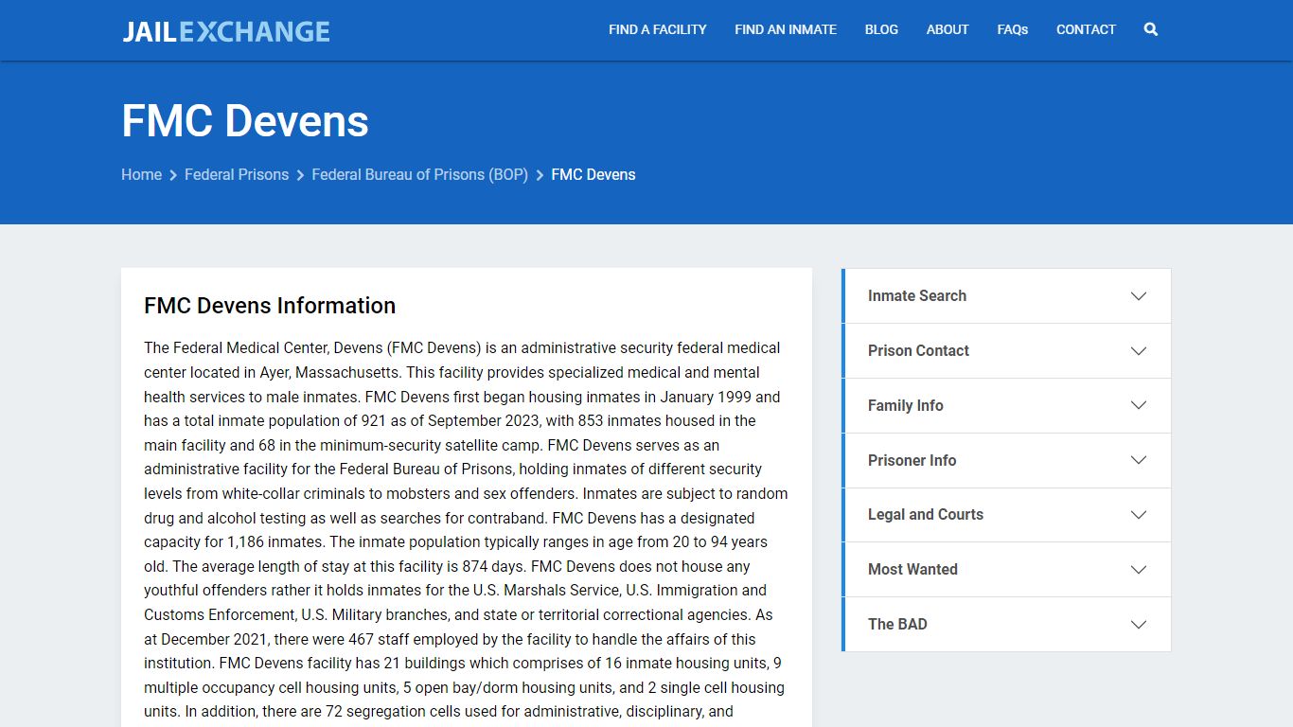This screenshot has height=727, width=1293.
Task: Open Find a Facility menu item
Action: point(658,29)
